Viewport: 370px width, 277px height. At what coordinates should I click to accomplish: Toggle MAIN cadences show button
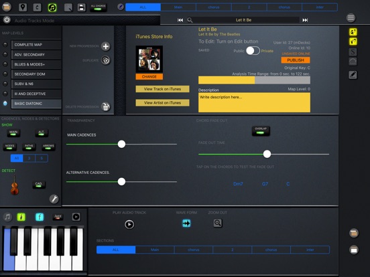[13, 133]
